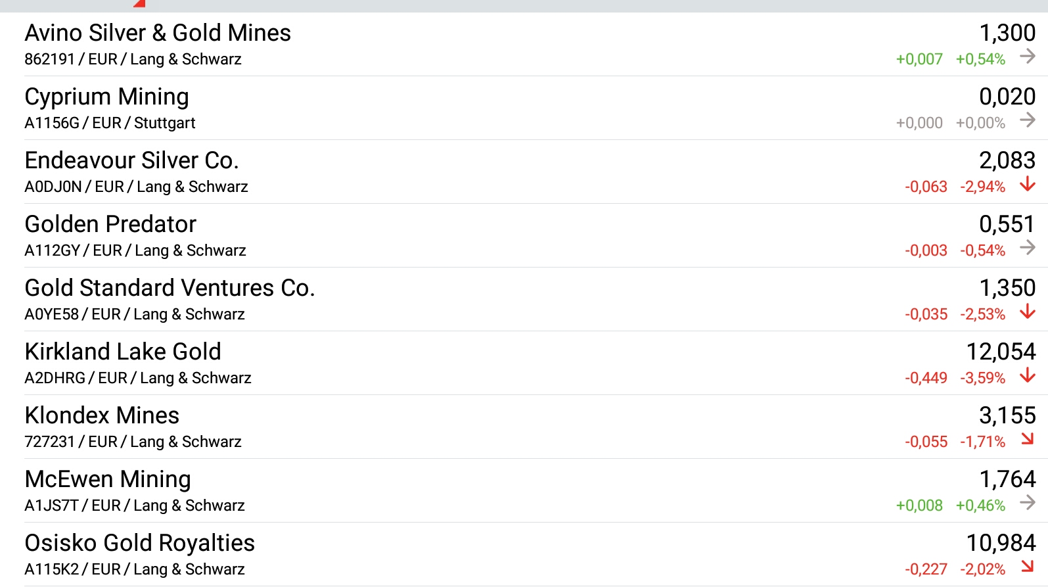Click Cyprium Mining's A1156G Stuttgart subtitle
The image size is (1048, 587).
(x=110, y=123)
